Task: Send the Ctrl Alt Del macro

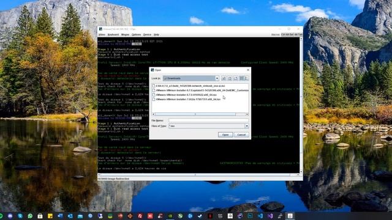Action: (x=287, y=35)
